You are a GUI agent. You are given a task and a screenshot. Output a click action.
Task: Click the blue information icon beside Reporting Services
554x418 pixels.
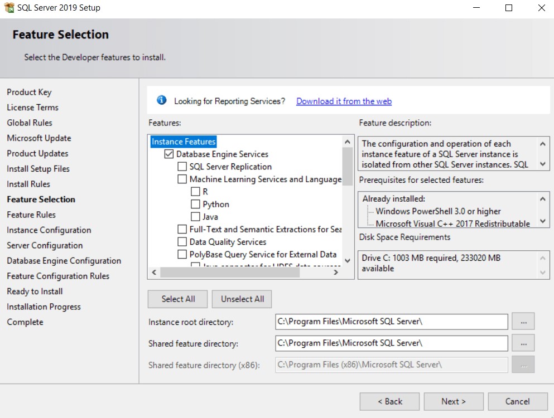[x=161, y=101]
